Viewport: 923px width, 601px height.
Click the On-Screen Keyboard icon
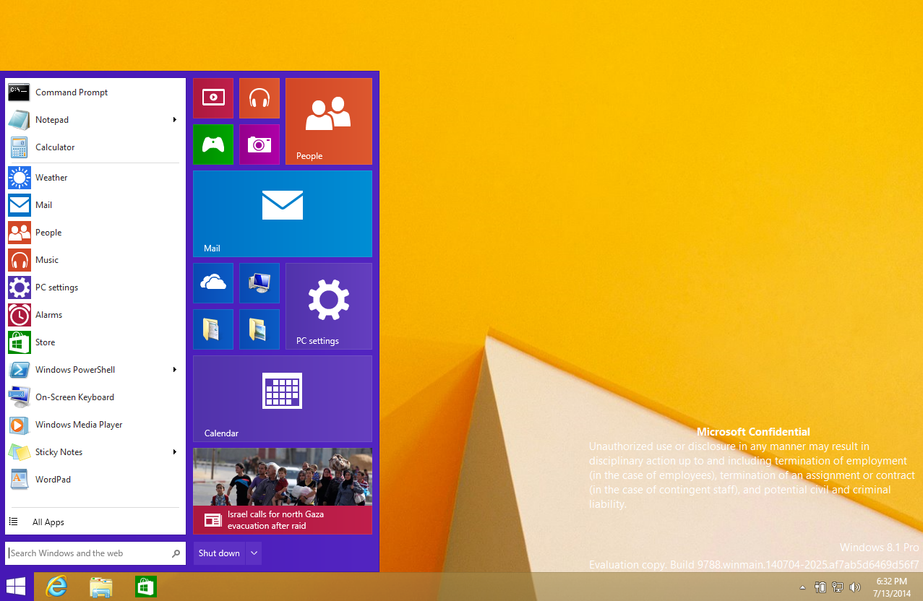(x=20, y=397)
